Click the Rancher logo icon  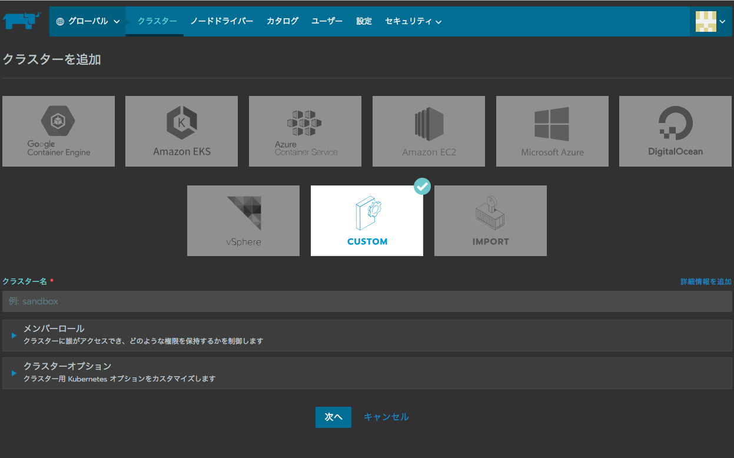click(x=22, y=21)
